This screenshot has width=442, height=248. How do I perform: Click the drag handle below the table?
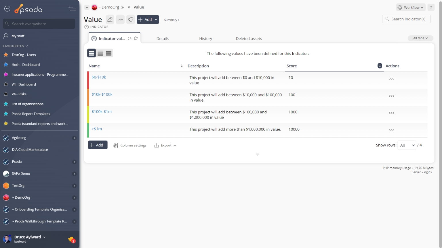coord(258,155)
